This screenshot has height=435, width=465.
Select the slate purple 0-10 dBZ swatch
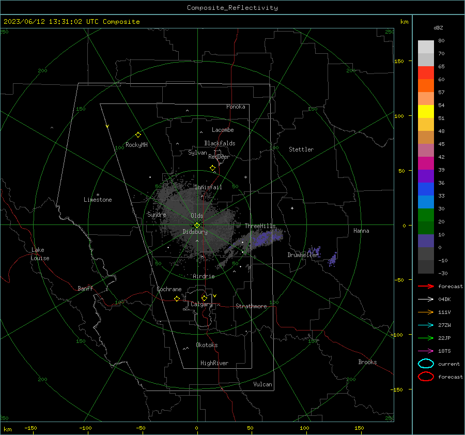pyautogui.click(x=426, y=241)
